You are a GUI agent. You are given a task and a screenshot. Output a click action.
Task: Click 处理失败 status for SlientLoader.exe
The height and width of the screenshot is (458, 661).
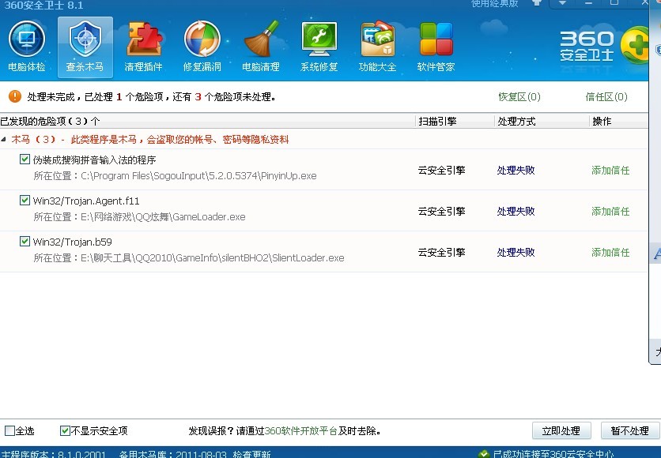[516, 252]
